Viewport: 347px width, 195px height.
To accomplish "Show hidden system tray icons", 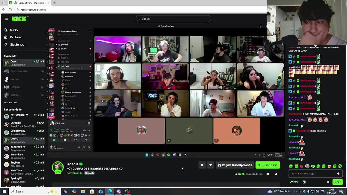I will 296,191.
